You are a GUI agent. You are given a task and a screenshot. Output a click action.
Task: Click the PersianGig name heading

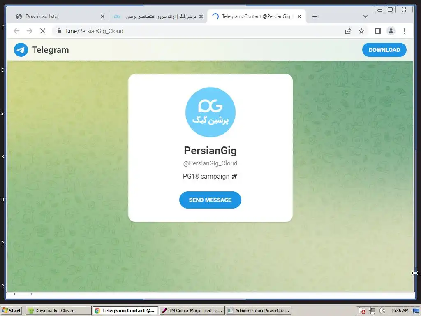(210, 151)
